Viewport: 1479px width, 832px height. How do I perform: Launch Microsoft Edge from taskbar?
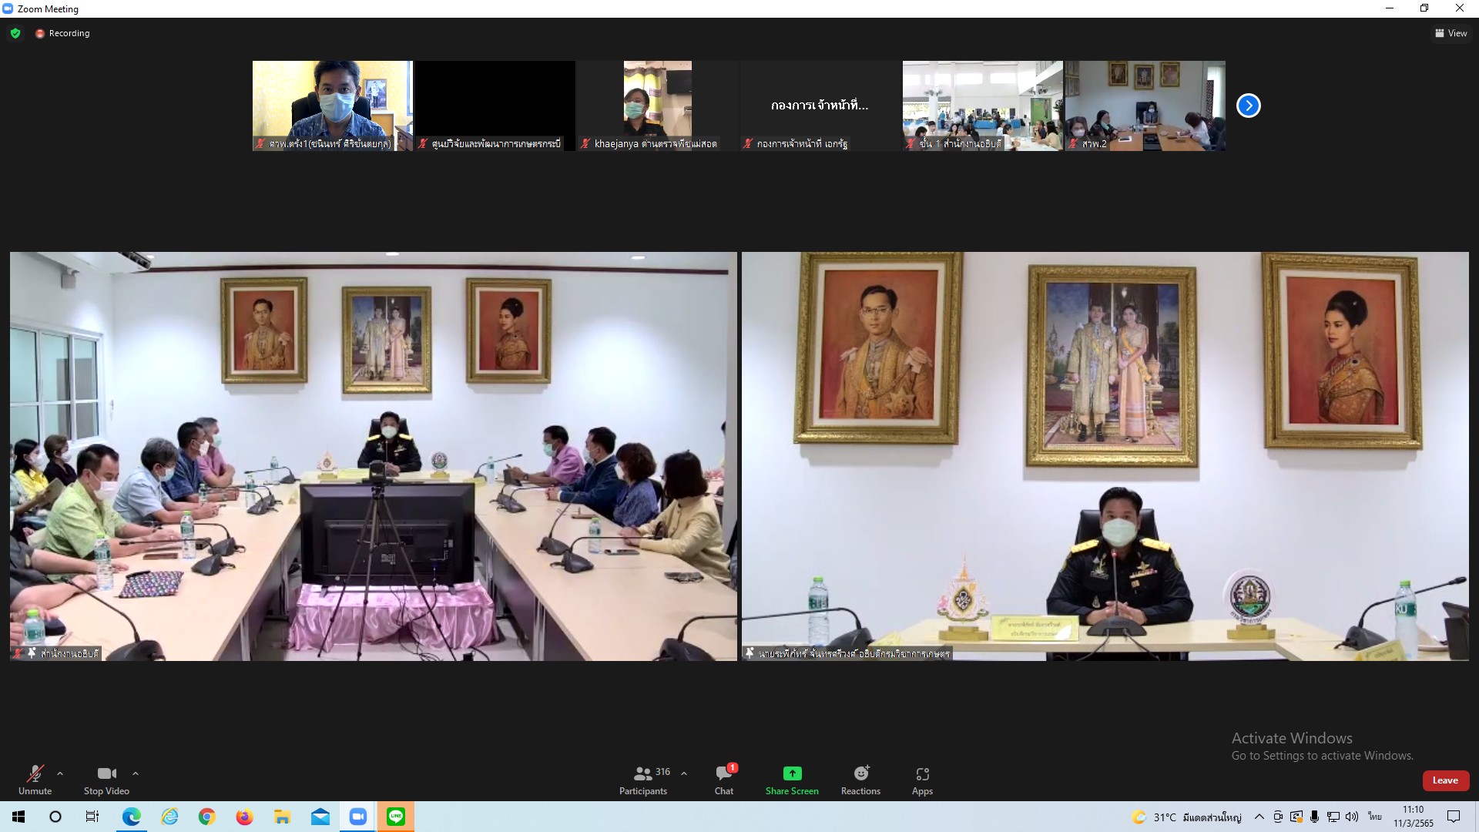click(x=132, y=817)
